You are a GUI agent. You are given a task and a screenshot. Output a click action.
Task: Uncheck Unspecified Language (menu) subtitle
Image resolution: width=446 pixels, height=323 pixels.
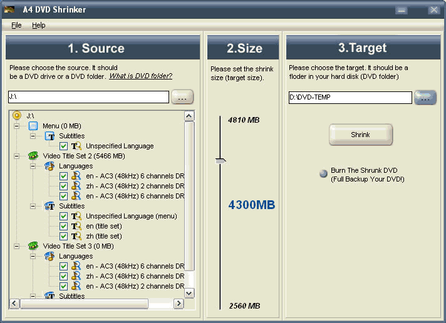(63, 217)
